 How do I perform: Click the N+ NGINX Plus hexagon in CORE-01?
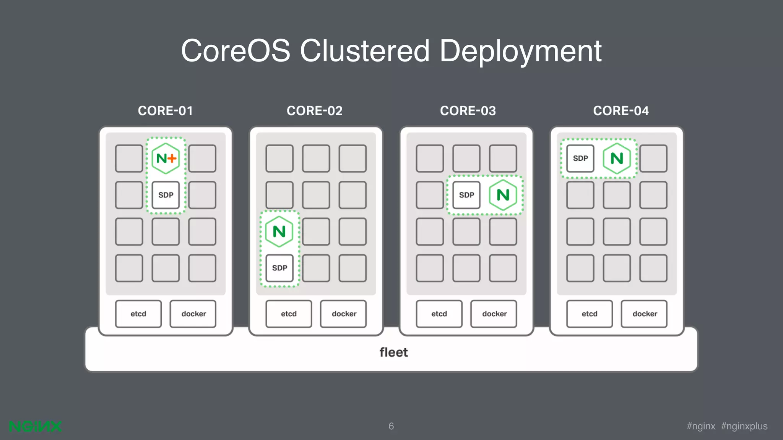coord(166,158)
